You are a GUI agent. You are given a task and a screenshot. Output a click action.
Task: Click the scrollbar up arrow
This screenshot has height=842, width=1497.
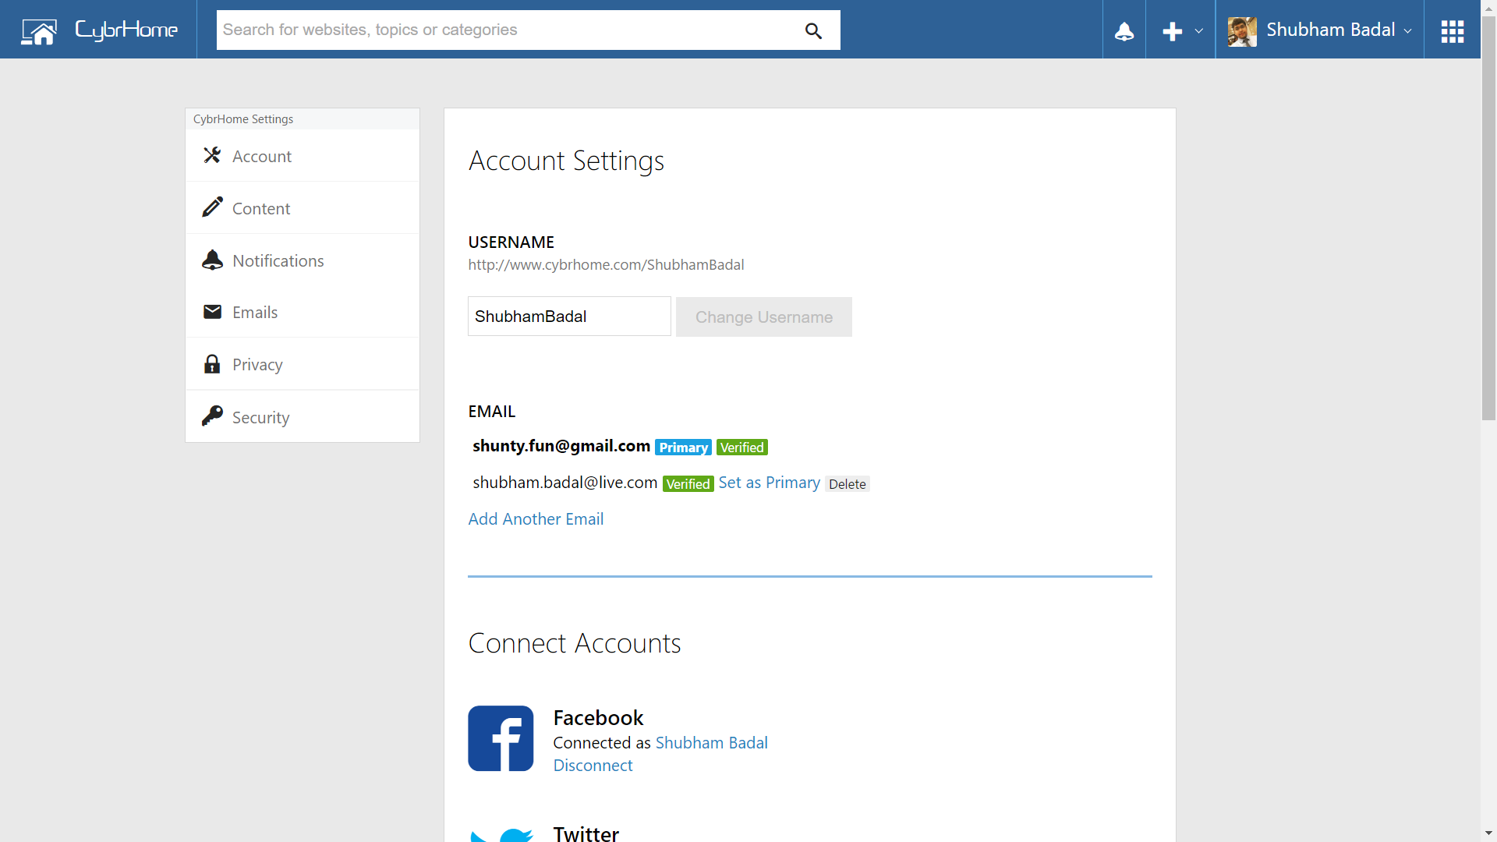click(1488, 8)
